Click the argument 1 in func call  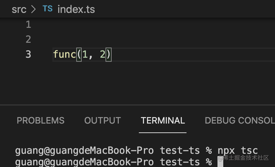[x=85, y=54]
